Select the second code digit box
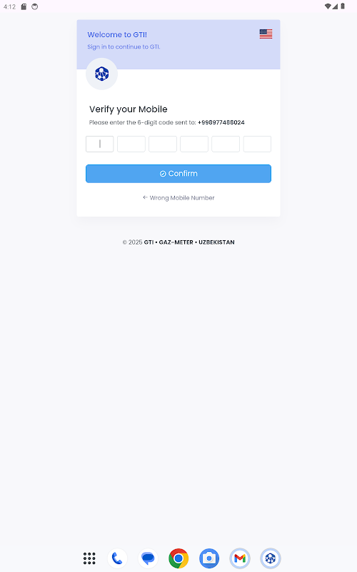Viewport: 357px width, 572px height. (x=131, y=144)
